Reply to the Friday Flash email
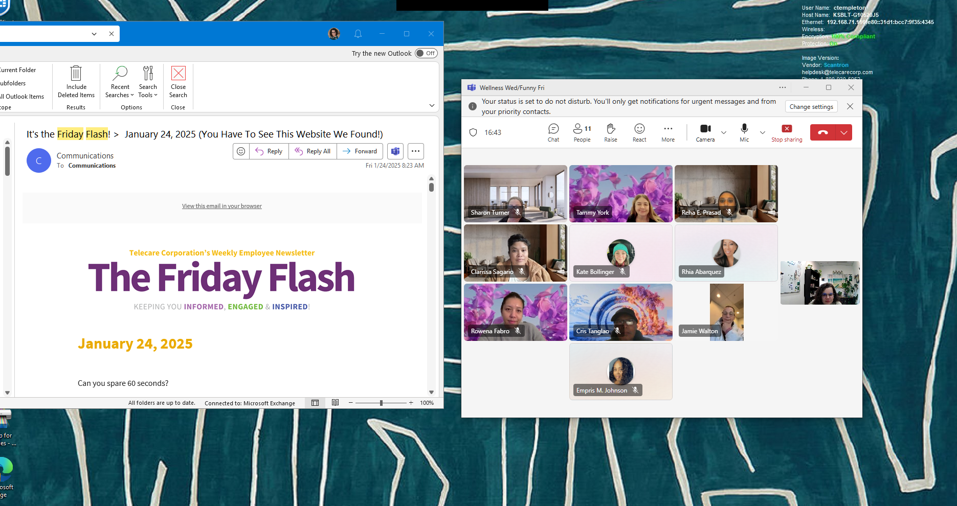The width and height of the screenshot is (957, 506). coord(269,151)
